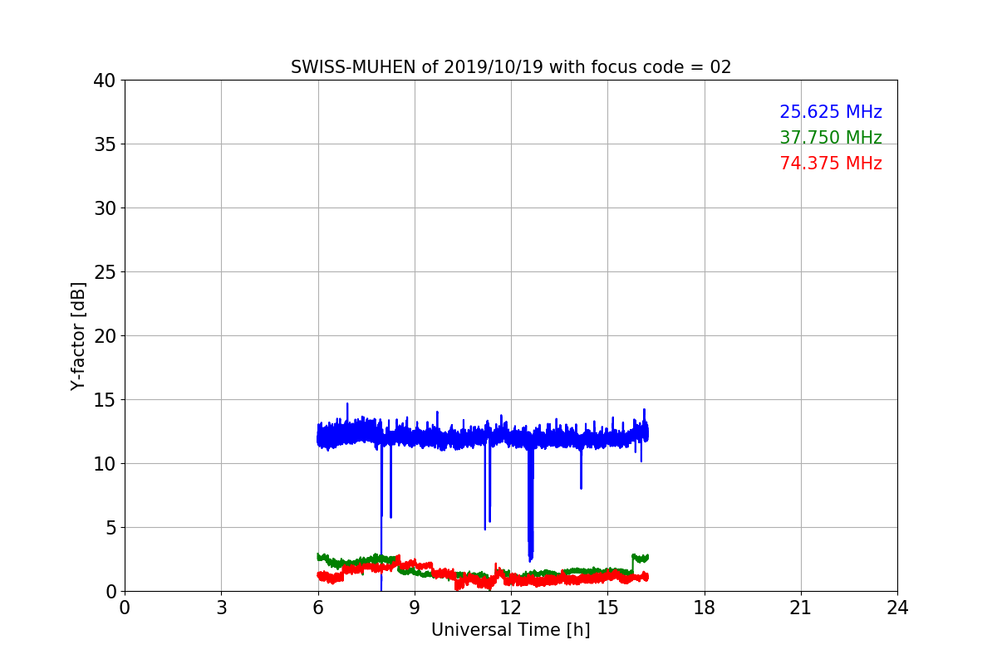Select the red 74.375 MHz legend label

[831, 164]
